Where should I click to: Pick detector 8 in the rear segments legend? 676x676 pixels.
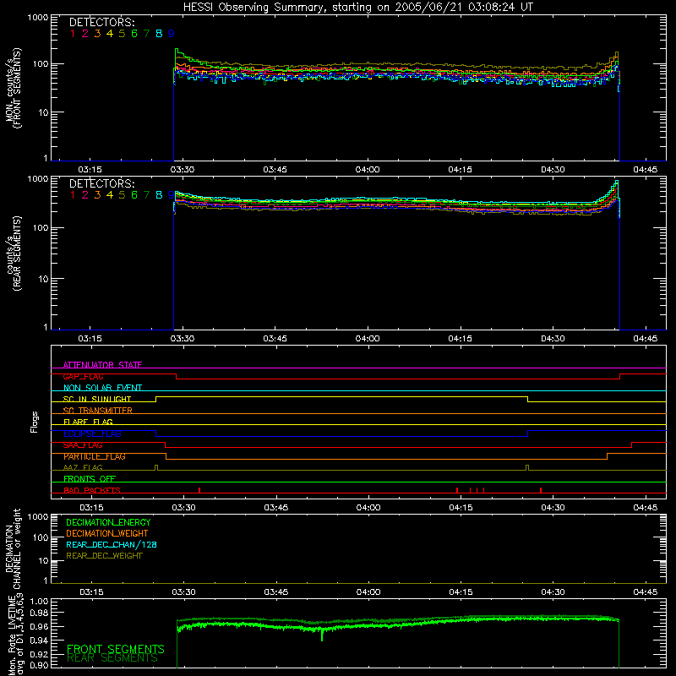click(159, 195)
